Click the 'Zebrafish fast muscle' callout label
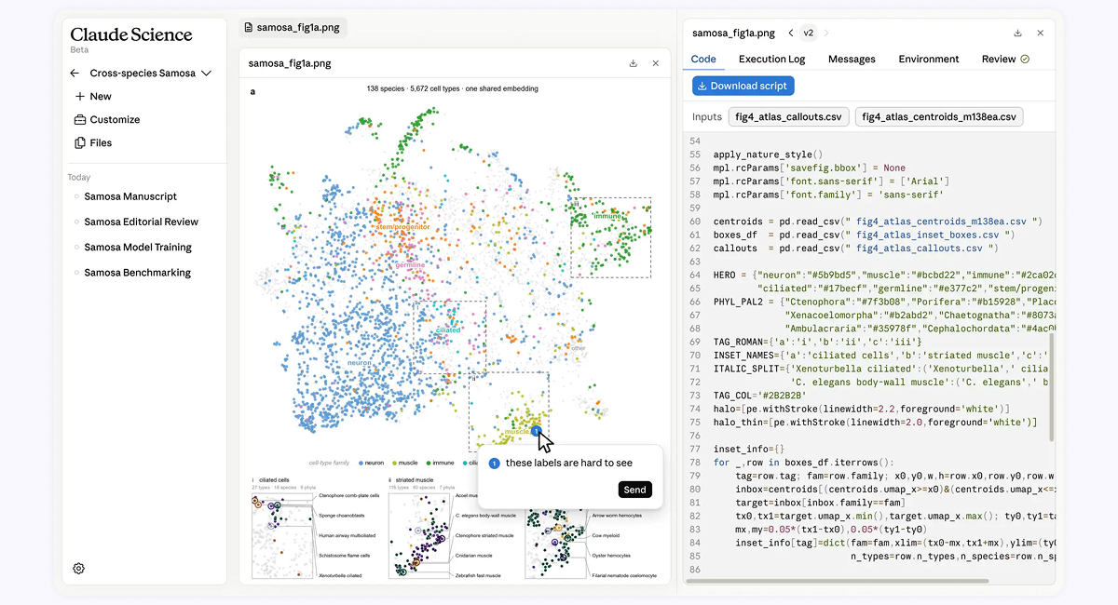The height and width of the screenshot is (605, 1118). click(478, 576)
